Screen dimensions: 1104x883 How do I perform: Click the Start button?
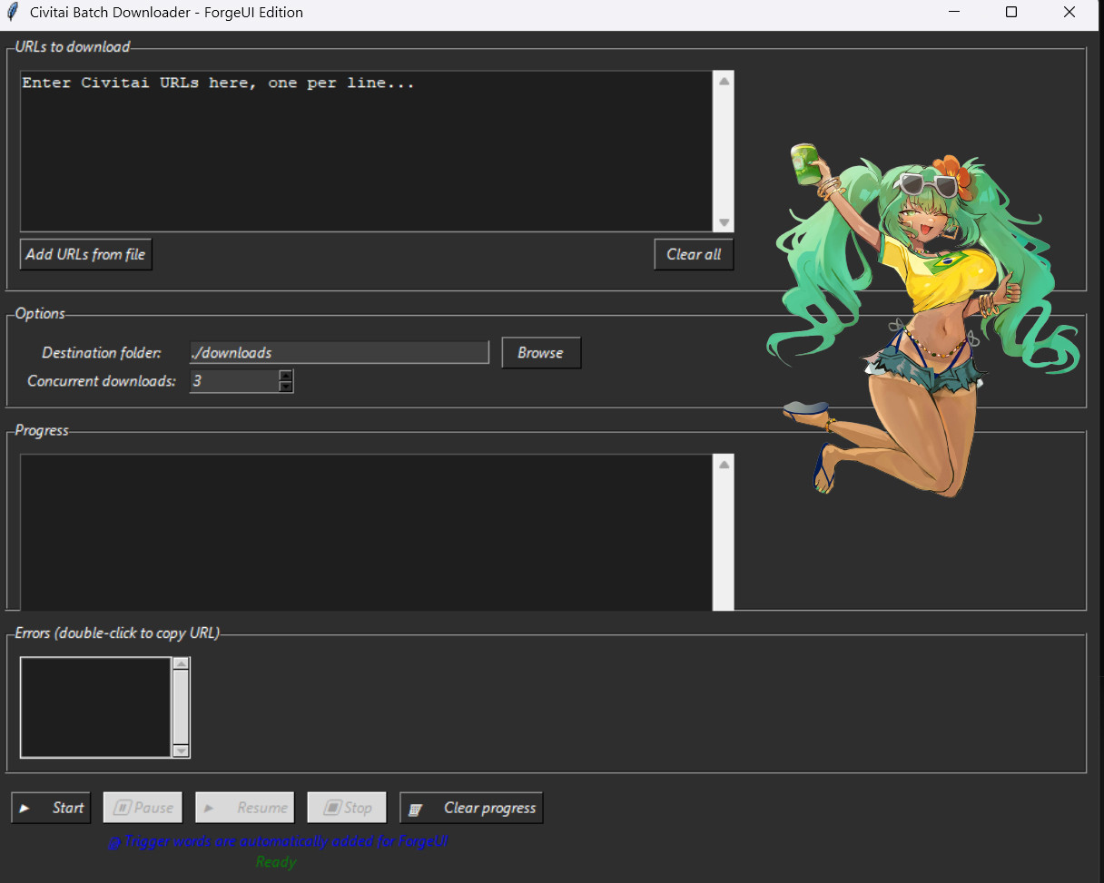[51, 808]
